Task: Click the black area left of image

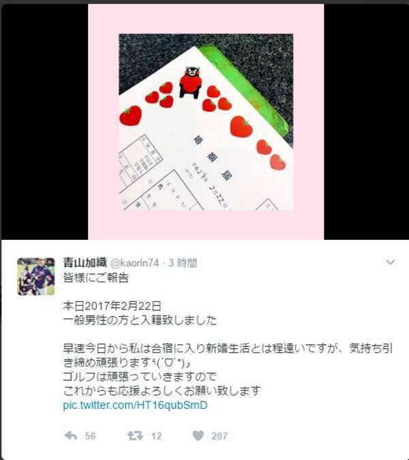Action: [45, 122]
